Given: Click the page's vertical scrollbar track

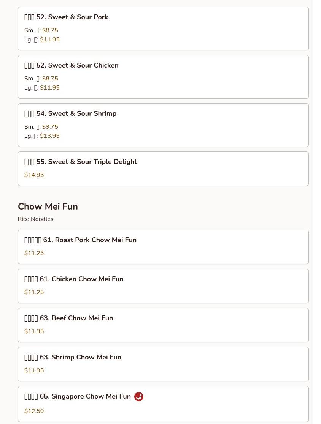Looking at the screenshot, I should coord(317,212).
